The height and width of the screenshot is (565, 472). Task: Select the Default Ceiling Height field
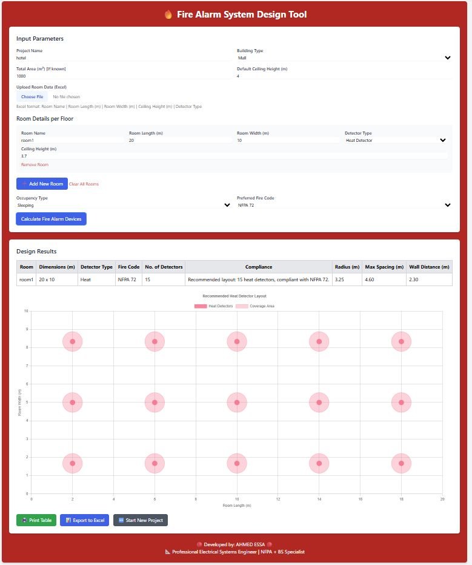click(344, 76)
